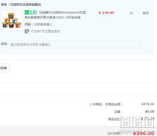The image size is (157, 136).
Task: Click the 应付总额 payable total amount
Action: pyautogui.click(x=144, y=133)
